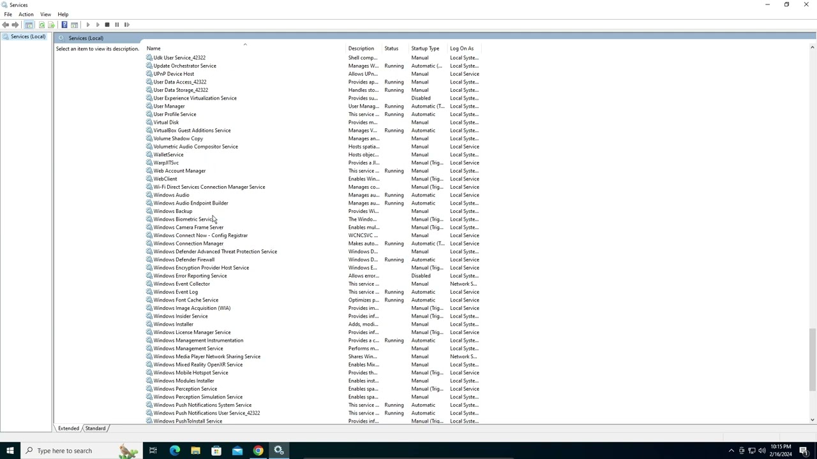The image size is (817, 459).
Task: Click the gear icon beside User Manager
Action: [149, 106]
